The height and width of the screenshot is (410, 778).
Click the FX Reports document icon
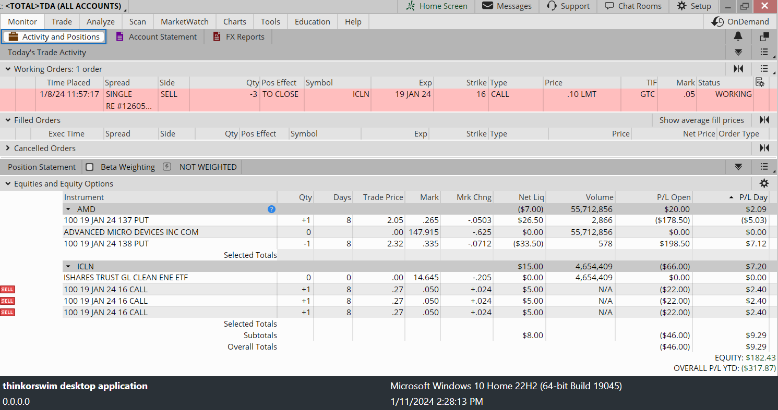(x=217, y=36)
